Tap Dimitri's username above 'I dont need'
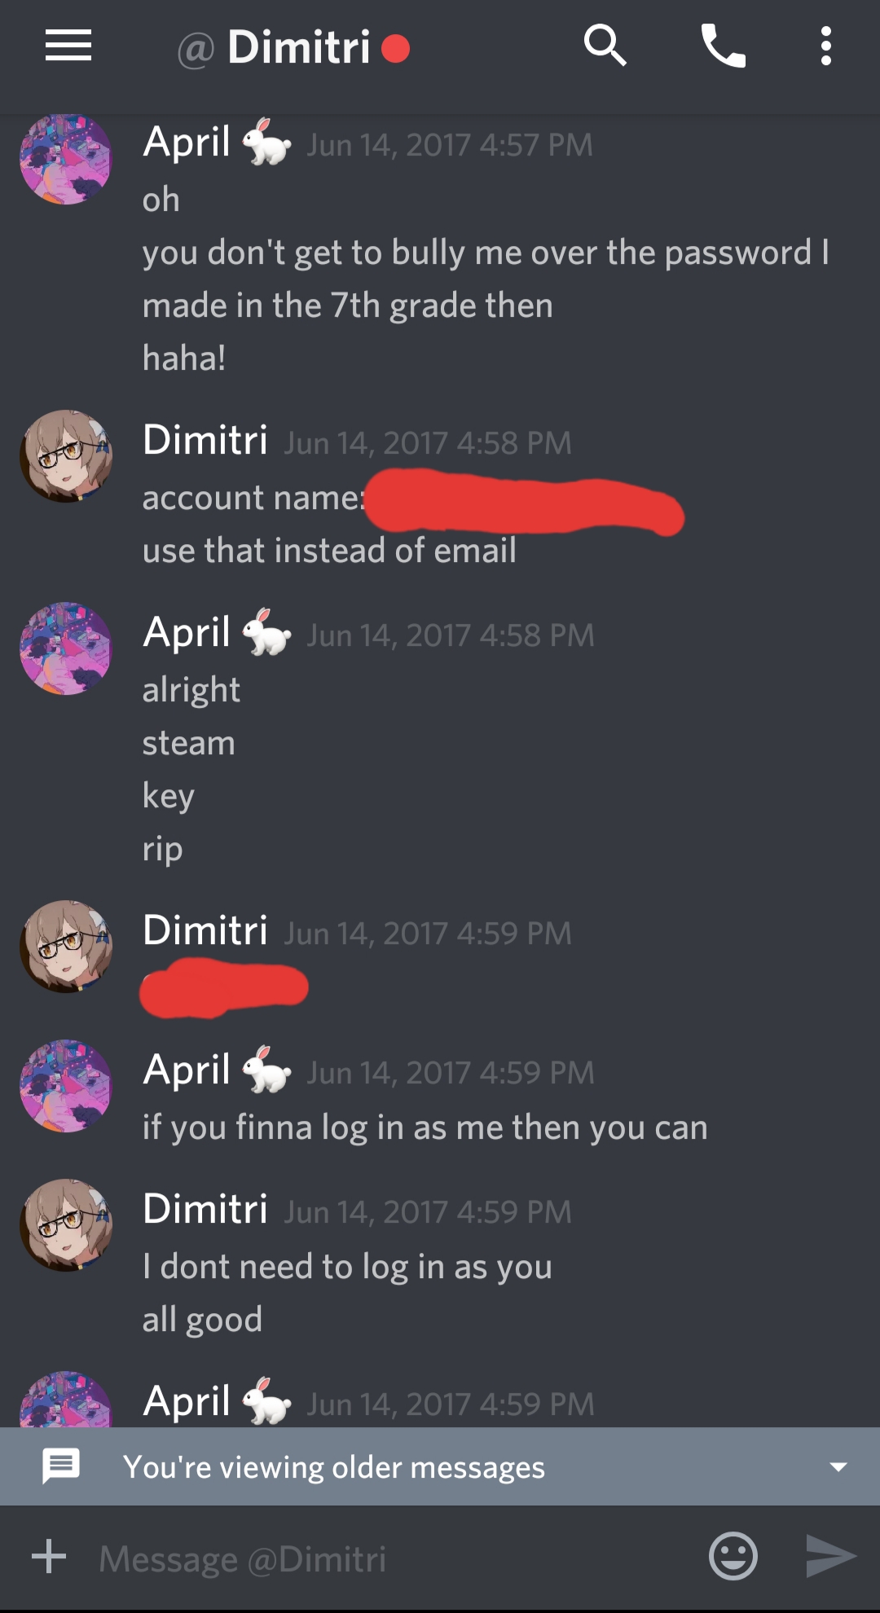The width and height of the screenshot is (880, 1613). 205,1208
